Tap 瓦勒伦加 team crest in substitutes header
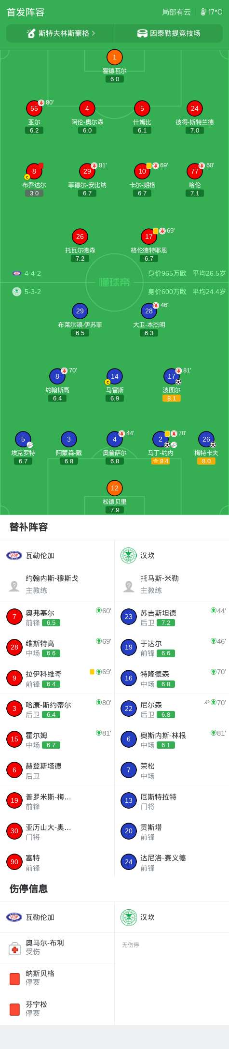 [14, 555]
